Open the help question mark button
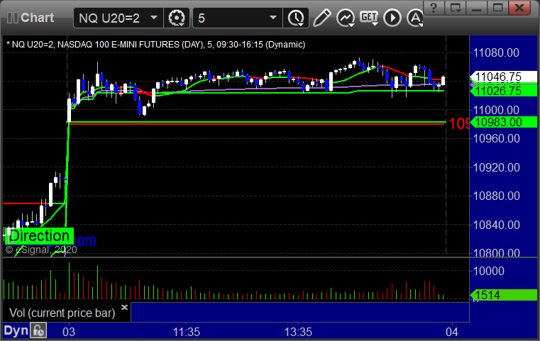 (434, 8)
